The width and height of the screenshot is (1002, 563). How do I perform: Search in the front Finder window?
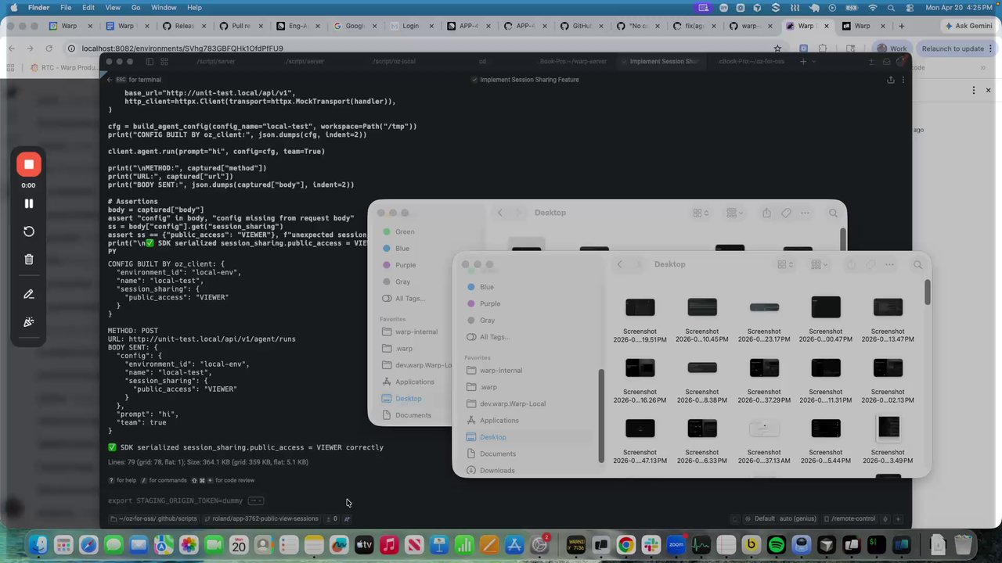point(917,264)
